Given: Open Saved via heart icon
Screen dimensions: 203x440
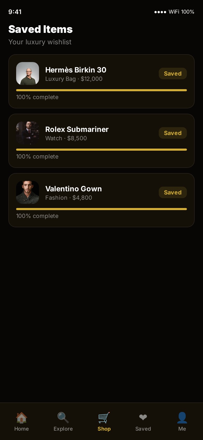Looking at the screenshot, I should coord(143,418).
